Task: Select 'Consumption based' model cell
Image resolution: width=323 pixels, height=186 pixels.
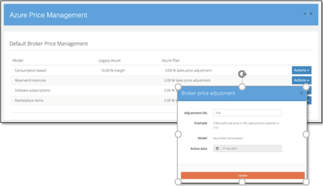Action: (31, 70)
